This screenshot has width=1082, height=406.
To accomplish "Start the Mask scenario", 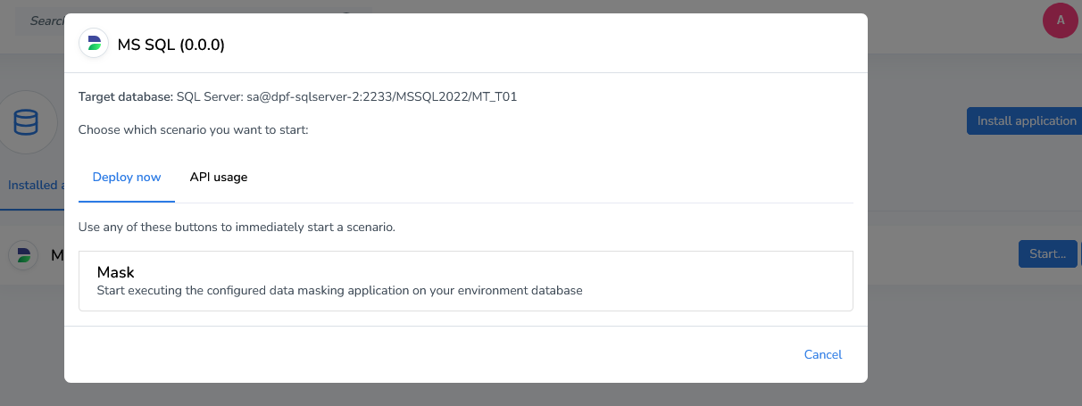I will (465, 280).
